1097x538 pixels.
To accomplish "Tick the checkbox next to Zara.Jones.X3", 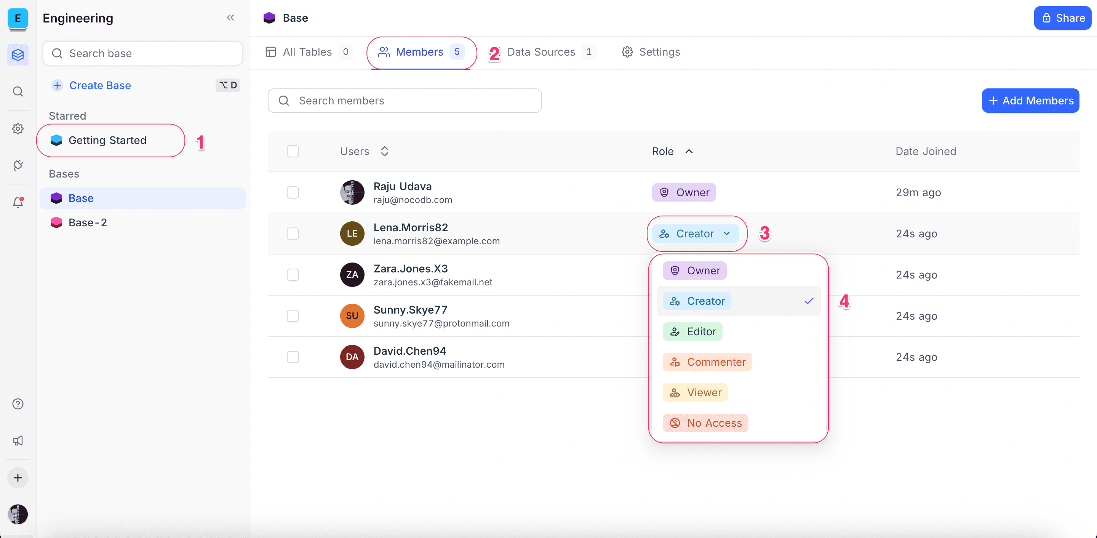I will 293,275.
